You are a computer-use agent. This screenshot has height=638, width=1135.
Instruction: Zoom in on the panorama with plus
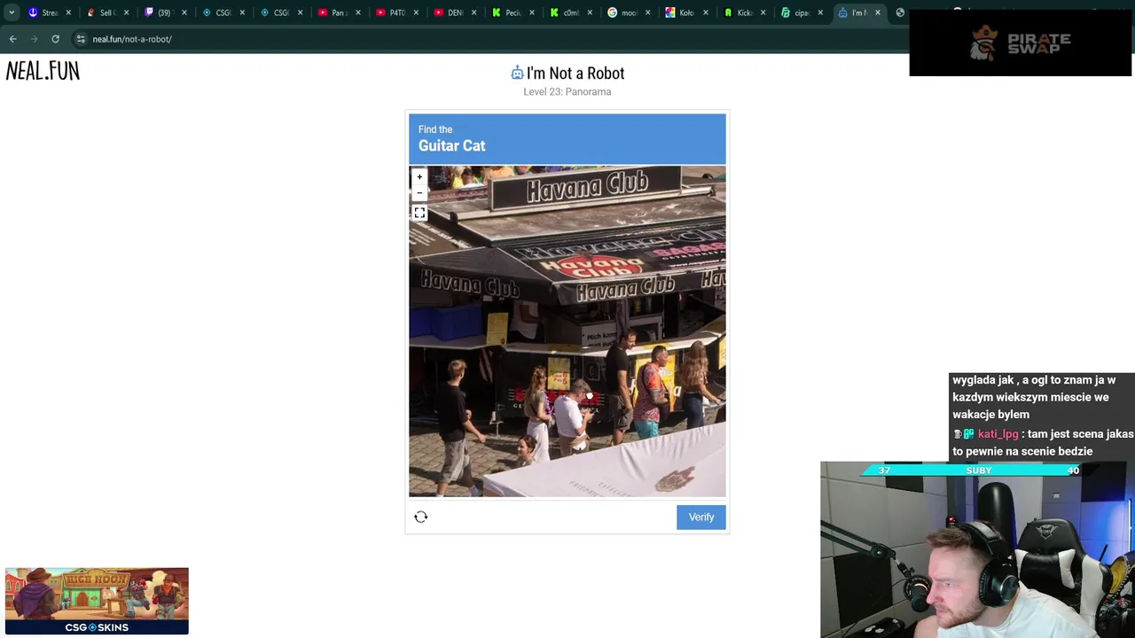click(x=419, y=177)
